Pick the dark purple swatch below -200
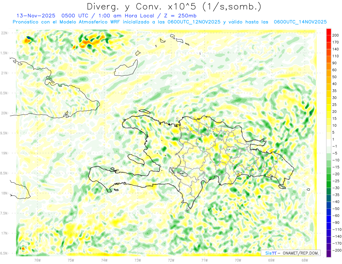The image size is (342, 264). tap(329, 254)
